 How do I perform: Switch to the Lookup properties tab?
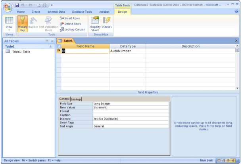(x=76, y=99)
